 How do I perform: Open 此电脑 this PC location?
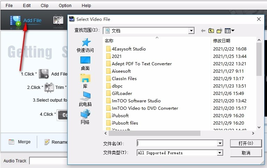click(x=85, y=99)
